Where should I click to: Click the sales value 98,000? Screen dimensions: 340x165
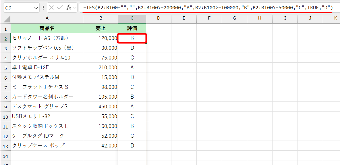[101, 87]
